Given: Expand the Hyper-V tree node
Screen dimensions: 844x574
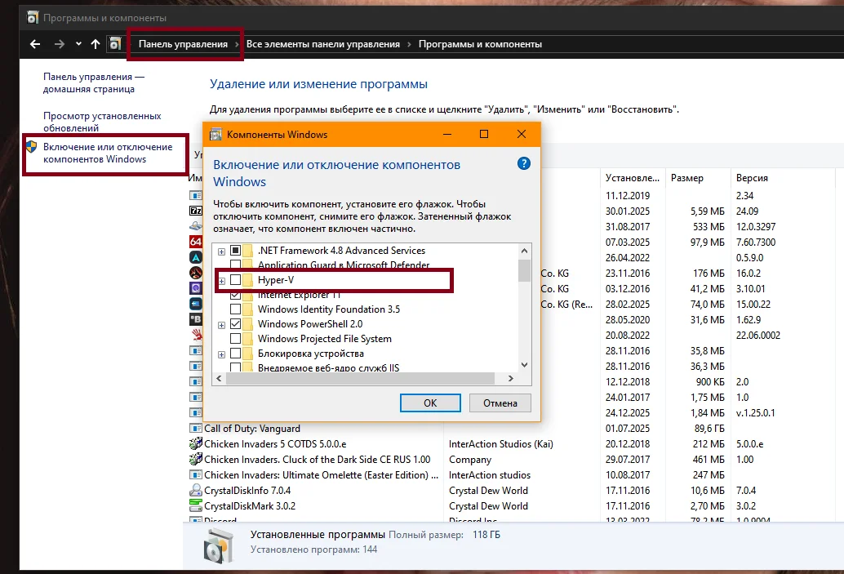Looking at the screenshot, I should point(221,281).
